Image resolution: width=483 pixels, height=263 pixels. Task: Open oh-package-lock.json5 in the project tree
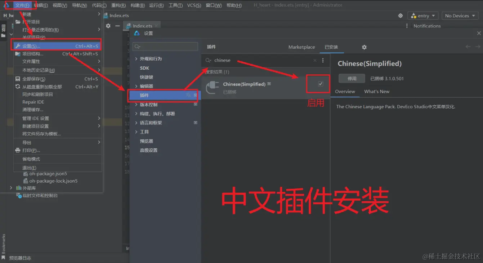point(53,181)
